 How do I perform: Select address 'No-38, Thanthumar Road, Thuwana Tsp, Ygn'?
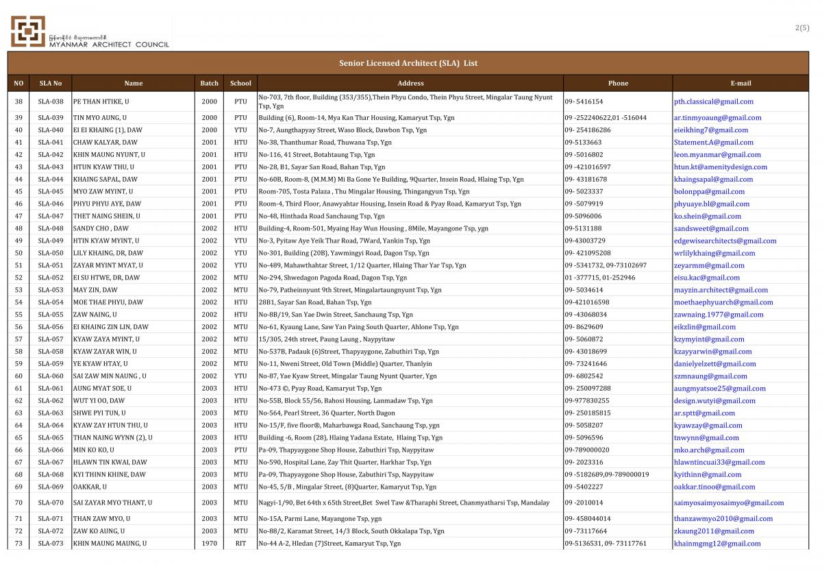(325, 143)
